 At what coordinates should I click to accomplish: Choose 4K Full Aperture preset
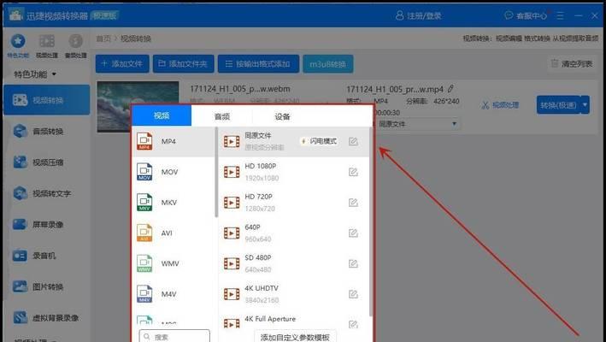(x=294, y=321)
